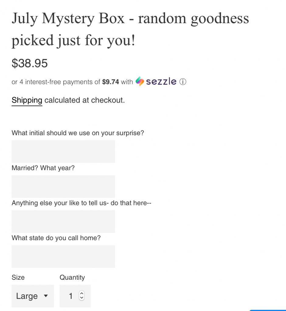The image size is (286, 311).
Task: Increase quantity with the up arrow
Action: coord(81,294)
